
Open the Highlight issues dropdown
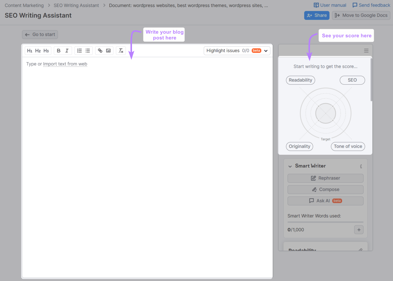(x=266, y=51)
